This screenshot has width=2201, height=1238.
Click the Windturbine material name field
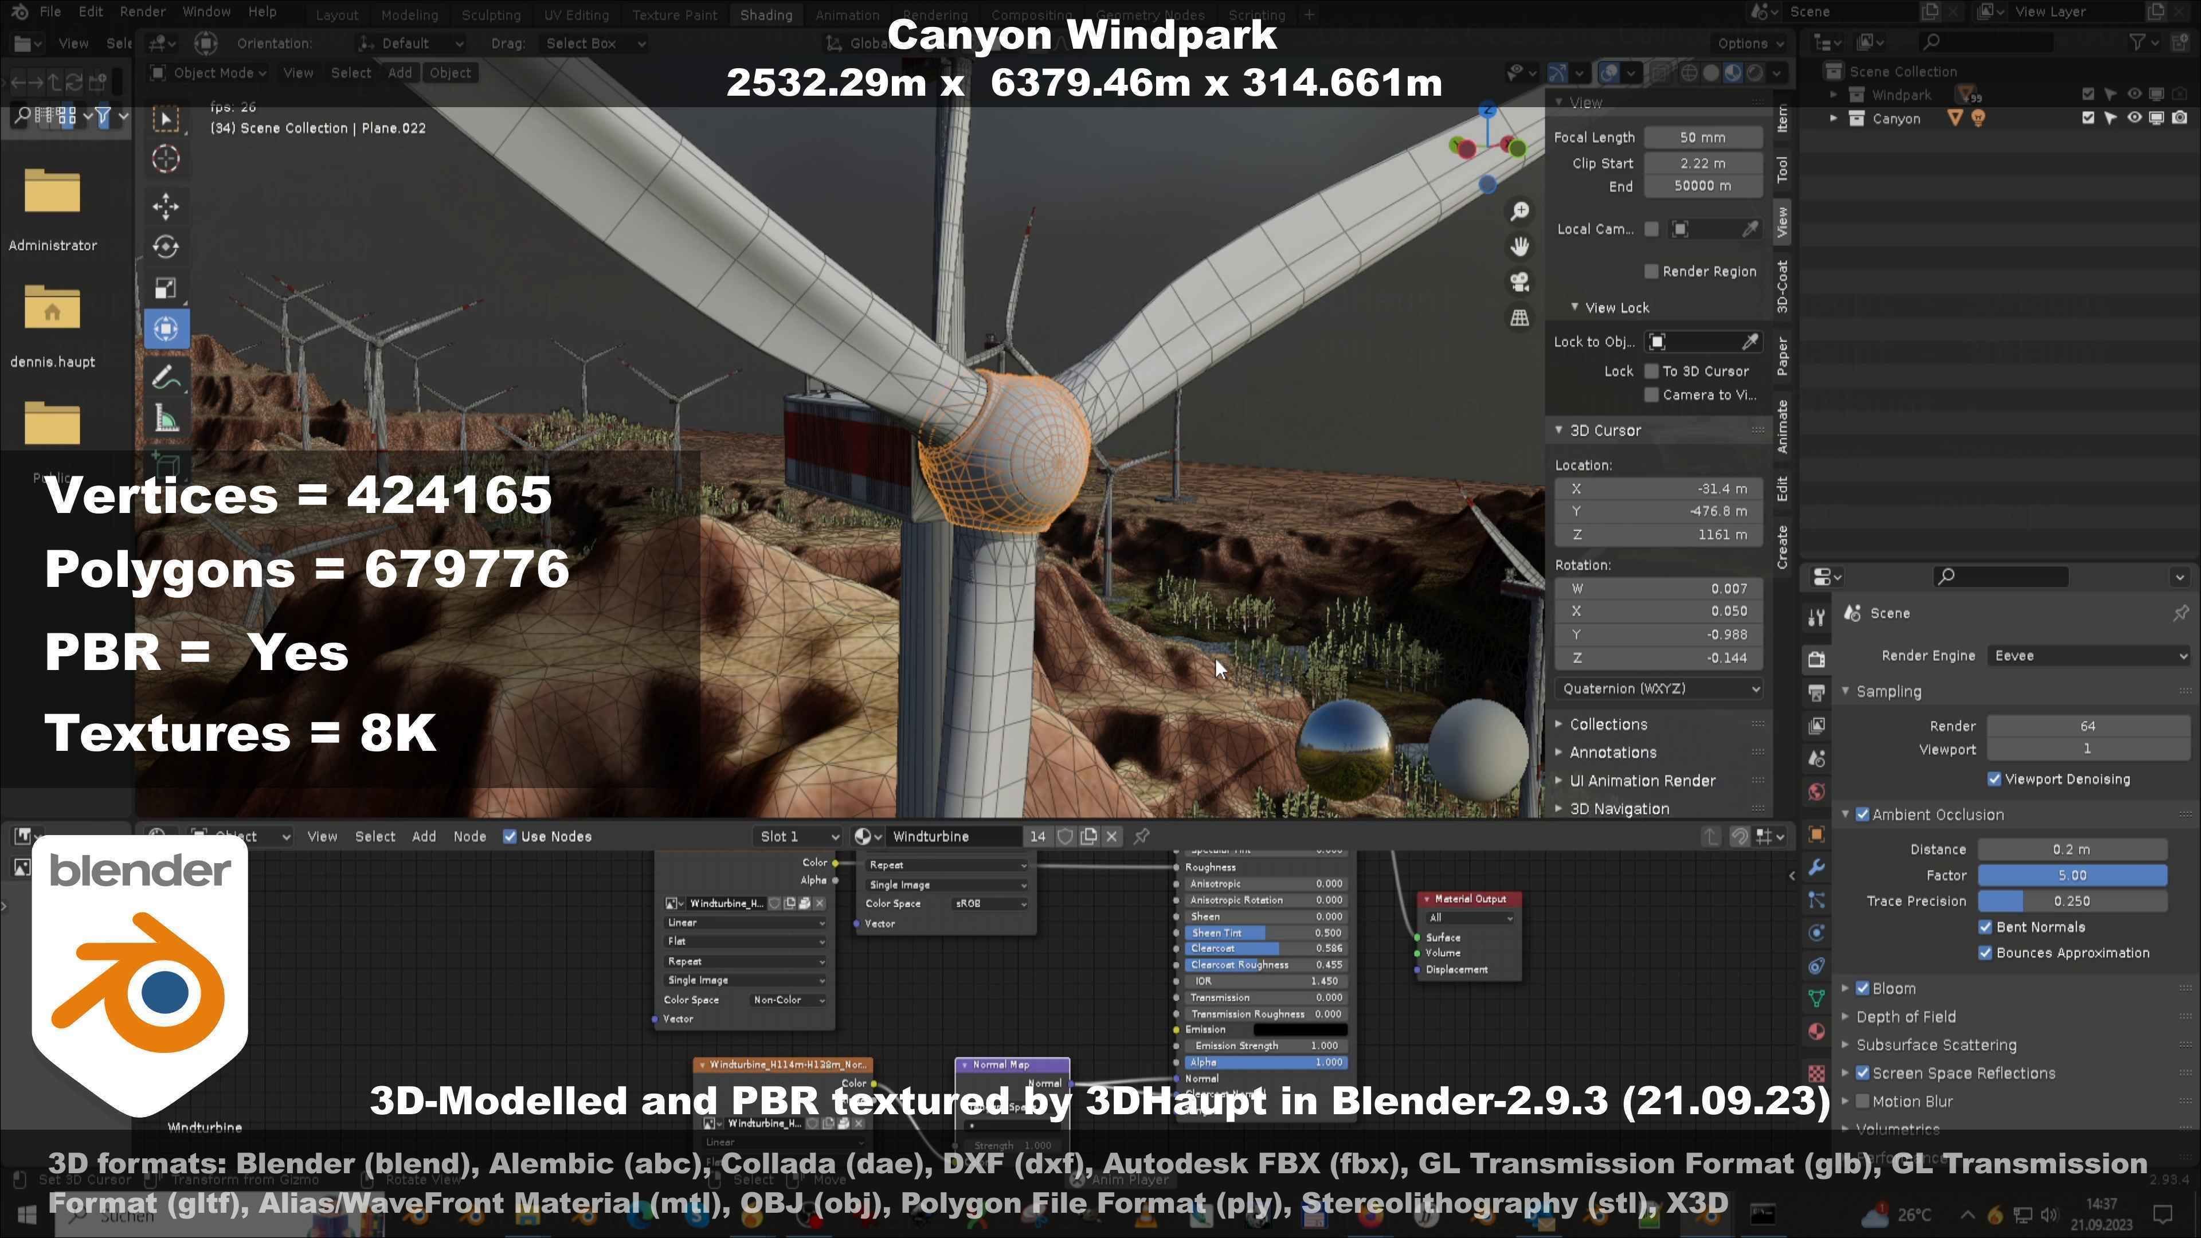pyautogui.click(x=954, y=836)
